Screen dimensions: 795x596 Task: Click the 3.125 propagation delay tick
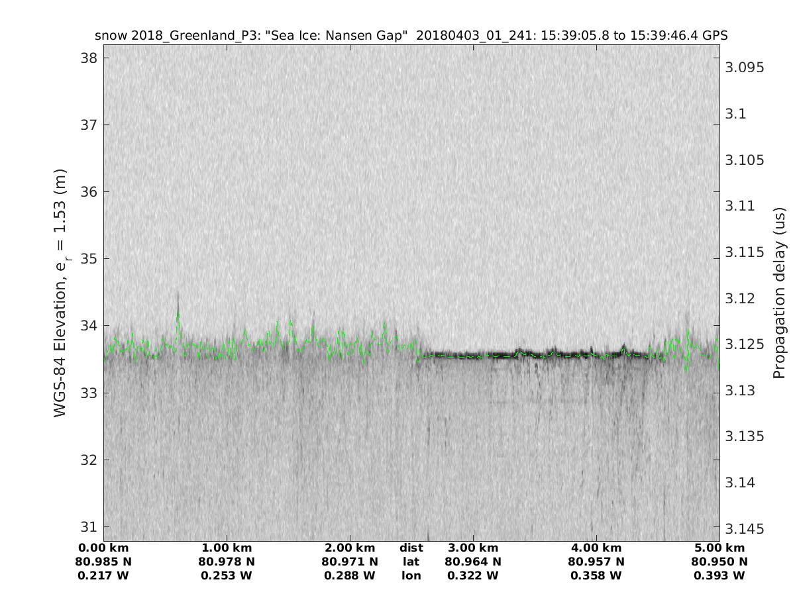click(745, 344)
